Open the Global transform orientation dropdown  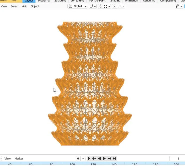(77, 6)
